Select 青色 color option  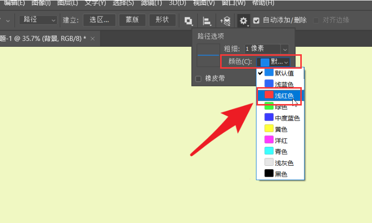tap(280, 151)
